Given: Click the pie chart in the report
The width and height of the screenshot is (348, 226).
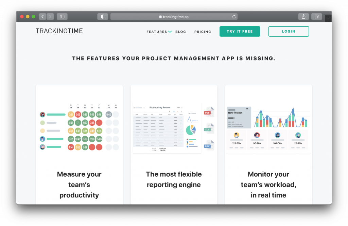Looking at the screenshot, I should pyautogui.click(x=191, y=130).
